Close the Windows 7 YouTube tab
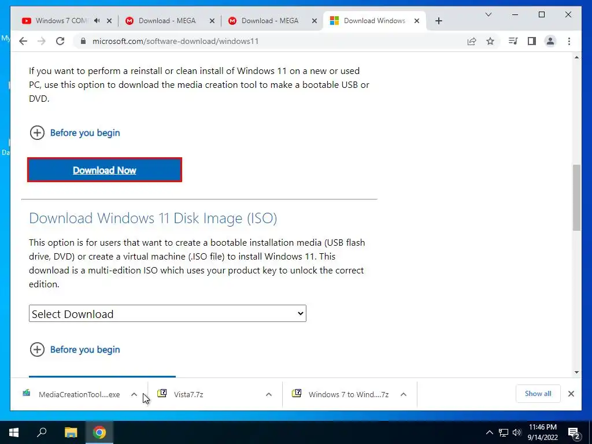This screenshot has height=444, width=592. tap(109, 21)
